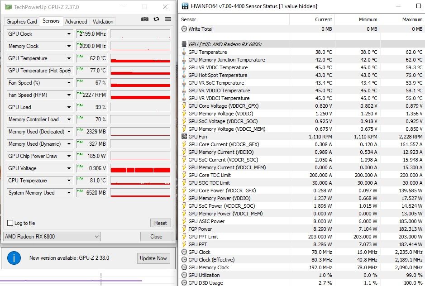The width and height of the screenshot is (425, 286).
Task: Click circle icon beside Write Total
Action: tap(184, 29)
